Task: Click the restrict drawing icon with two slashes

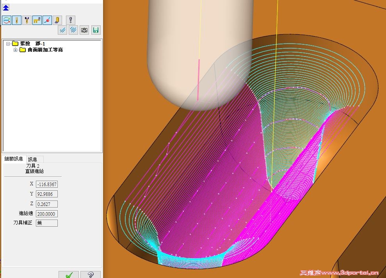Action: click(x=62, y=30)
